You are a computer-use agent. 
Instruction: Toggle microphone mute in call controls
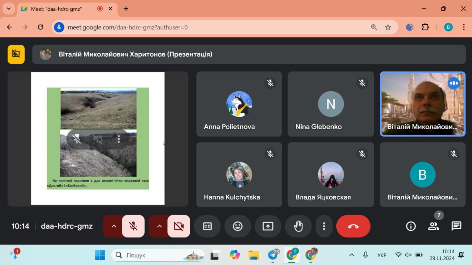tap(133, 226)
